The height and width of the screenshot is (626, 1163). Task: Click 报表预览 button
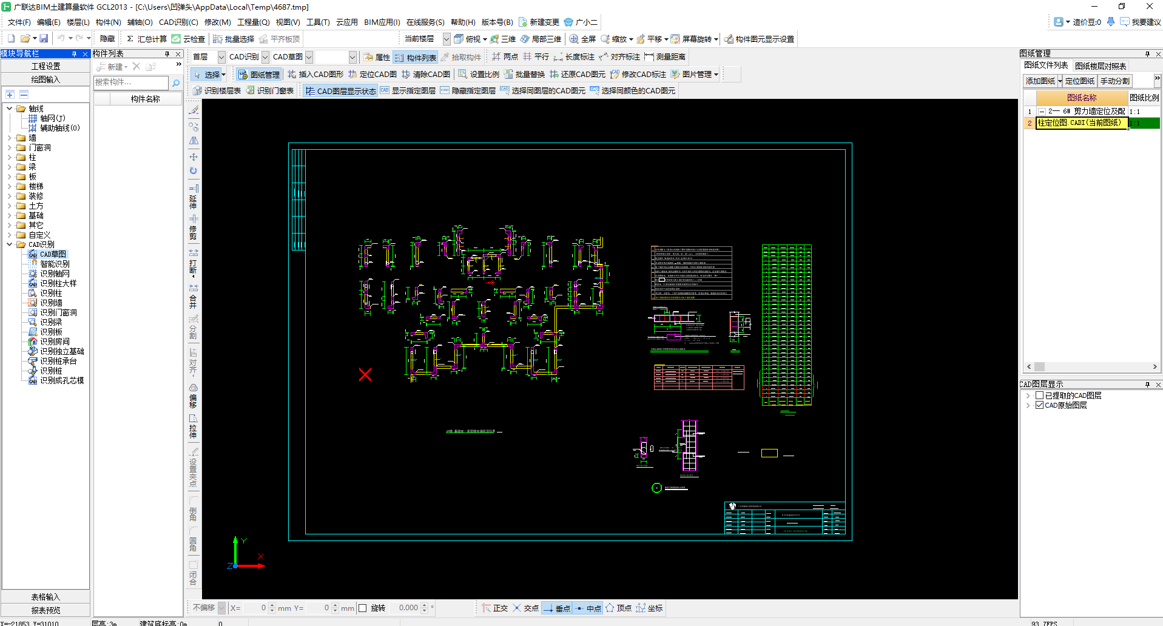(46, 610)
